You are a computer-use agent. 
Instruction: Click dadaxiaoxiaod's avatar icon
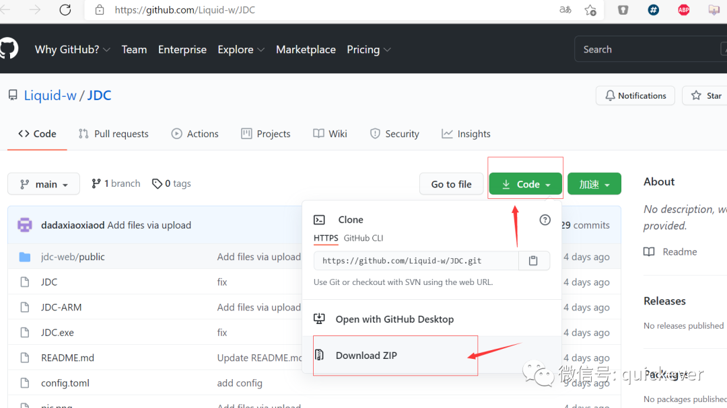(x=25, y=225)
